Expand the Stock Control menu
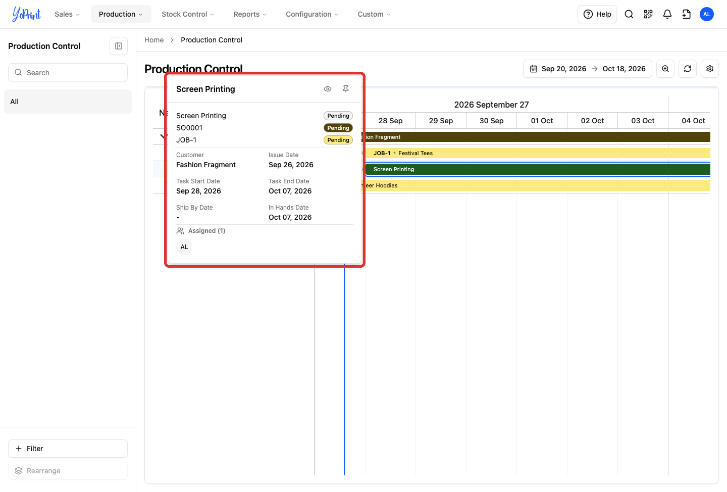727x492 pixels. tap(188, 14)
